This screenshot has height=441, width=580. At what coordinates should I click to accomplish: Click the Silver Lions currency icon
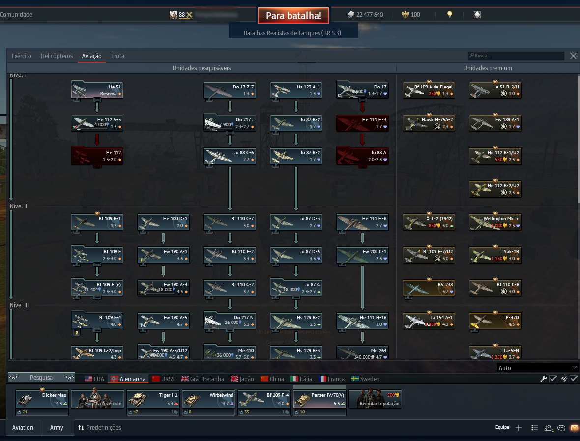[350, 14]
